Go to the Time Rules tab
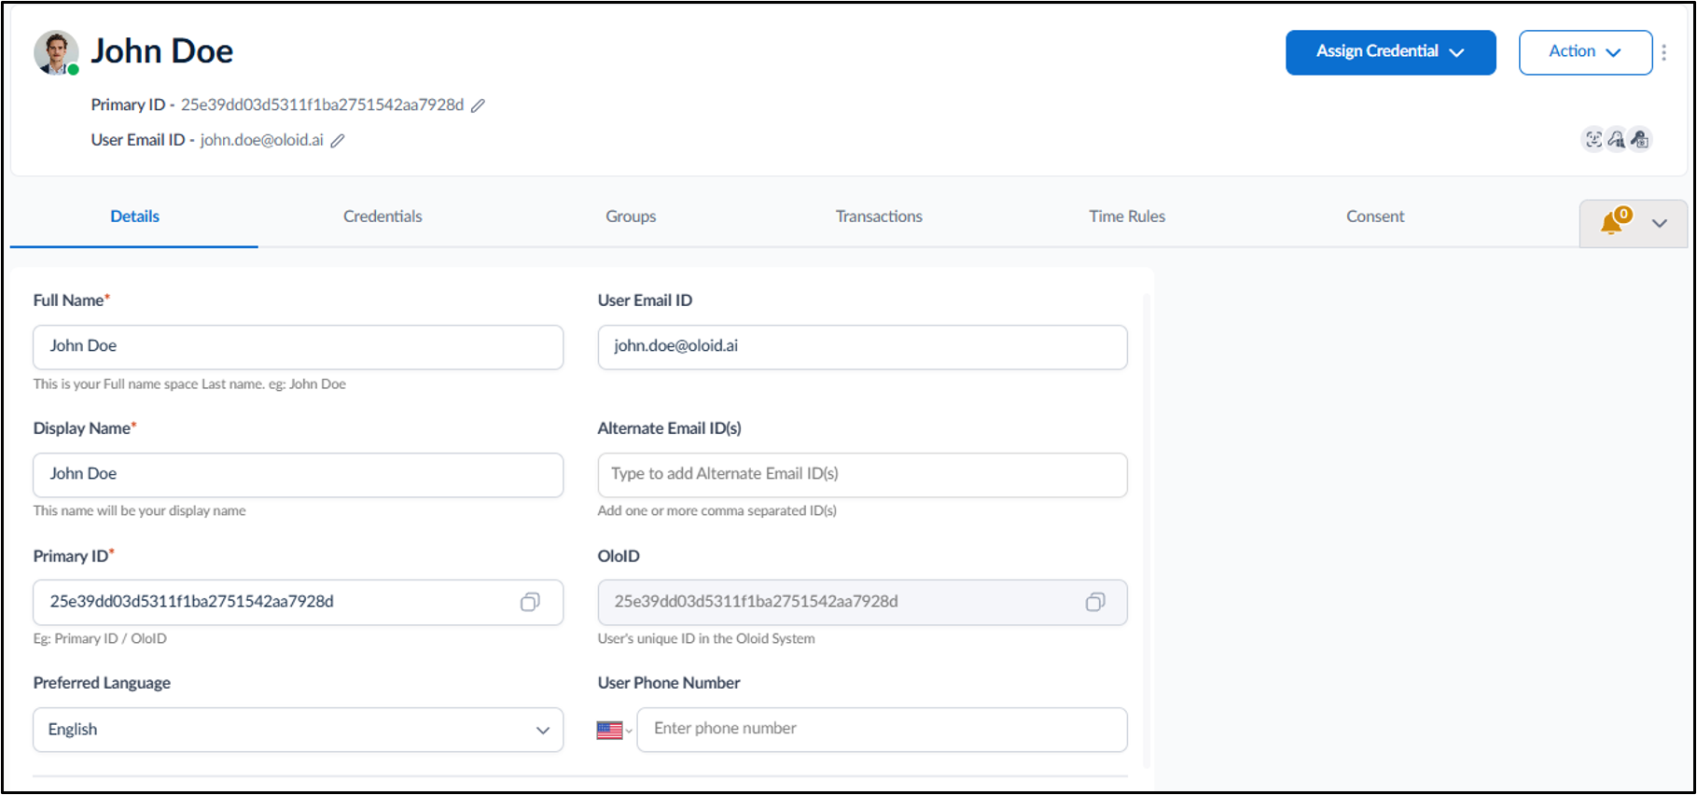This screenshot has height=795, width=1697. point(1127,216)
